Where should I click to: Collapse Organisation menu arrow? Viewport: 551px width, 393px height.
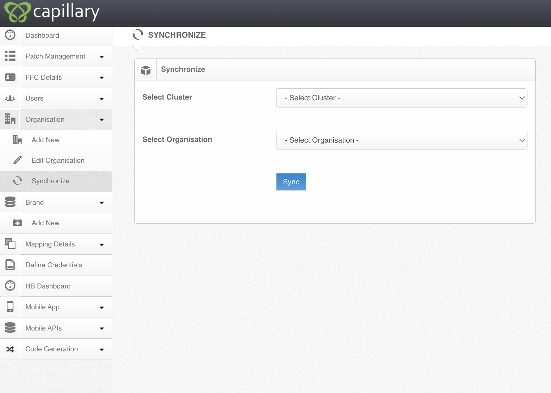click(x=102, y=120)
